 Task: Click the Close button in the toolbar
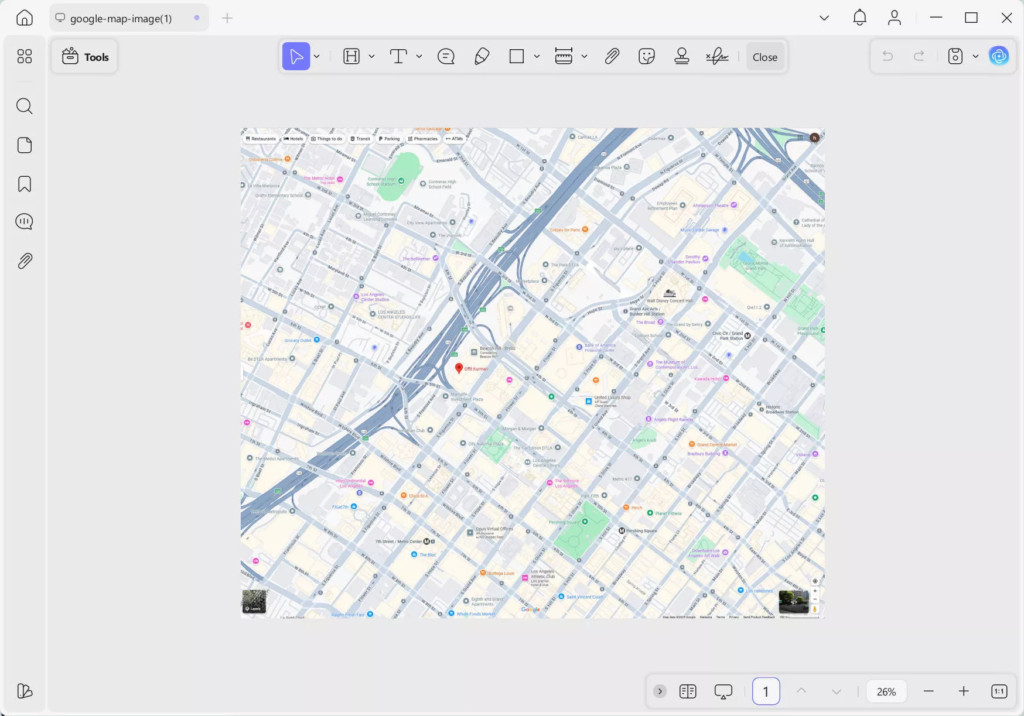pos(764,57)
